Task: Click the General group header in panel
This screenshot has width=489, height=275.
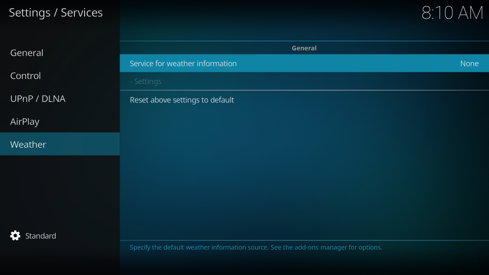Action: tap(304, 48)
